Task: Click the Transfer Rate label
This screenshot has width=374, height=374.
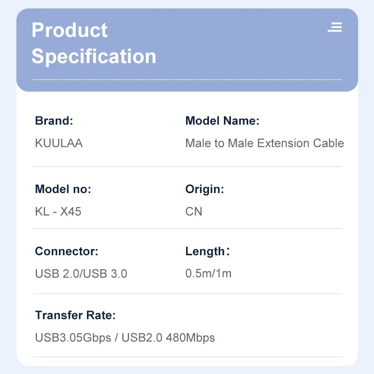Action: pos(75,315)
